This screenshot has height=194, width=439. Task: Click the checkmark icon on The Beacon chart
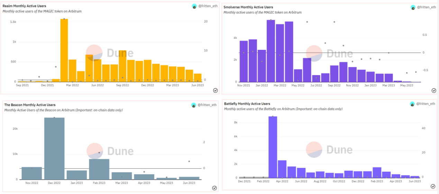[x=214, y=188]
